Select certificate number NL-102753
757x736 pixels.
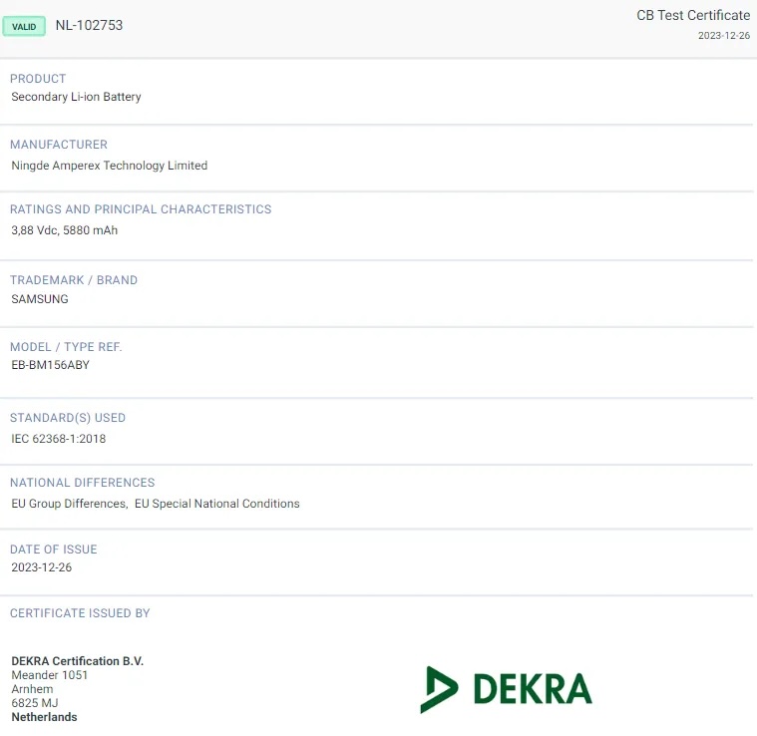tap(89, 25)
